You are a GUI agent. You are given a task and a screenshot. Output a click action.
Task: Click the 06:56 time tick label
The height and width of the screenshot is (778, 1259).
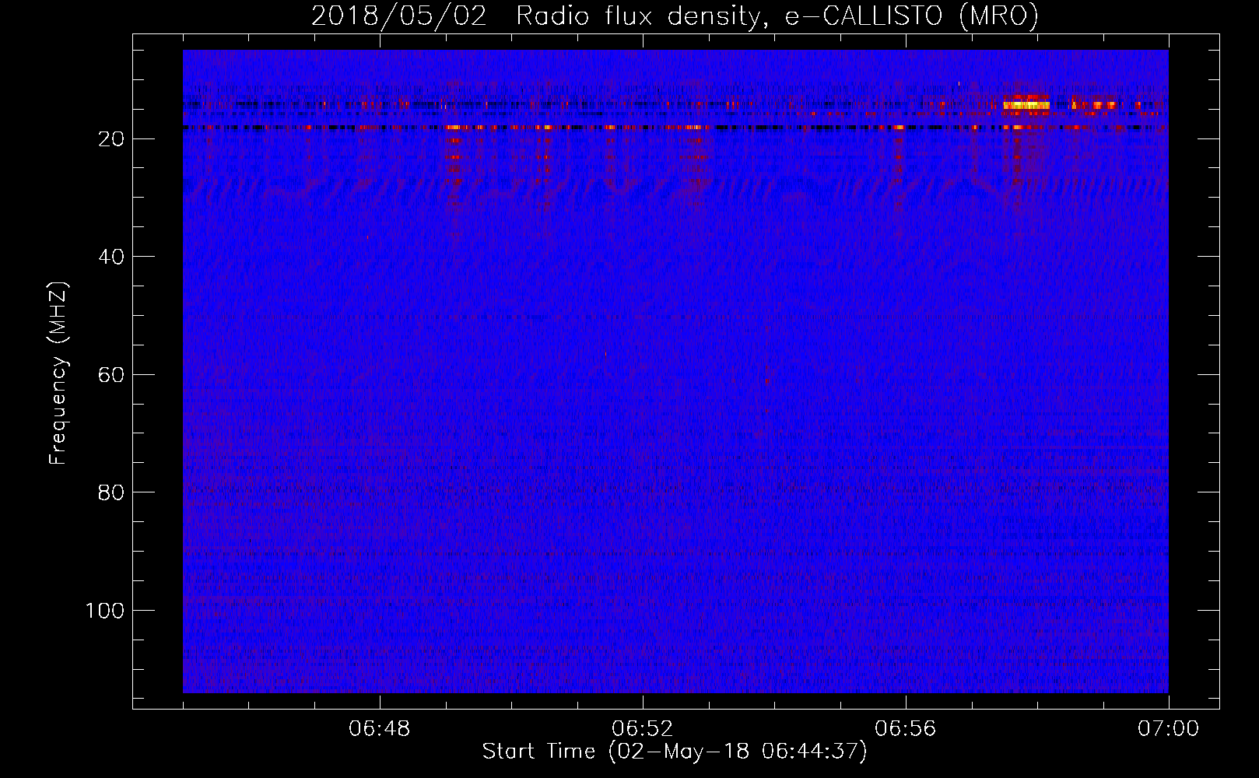pos(906,729)
